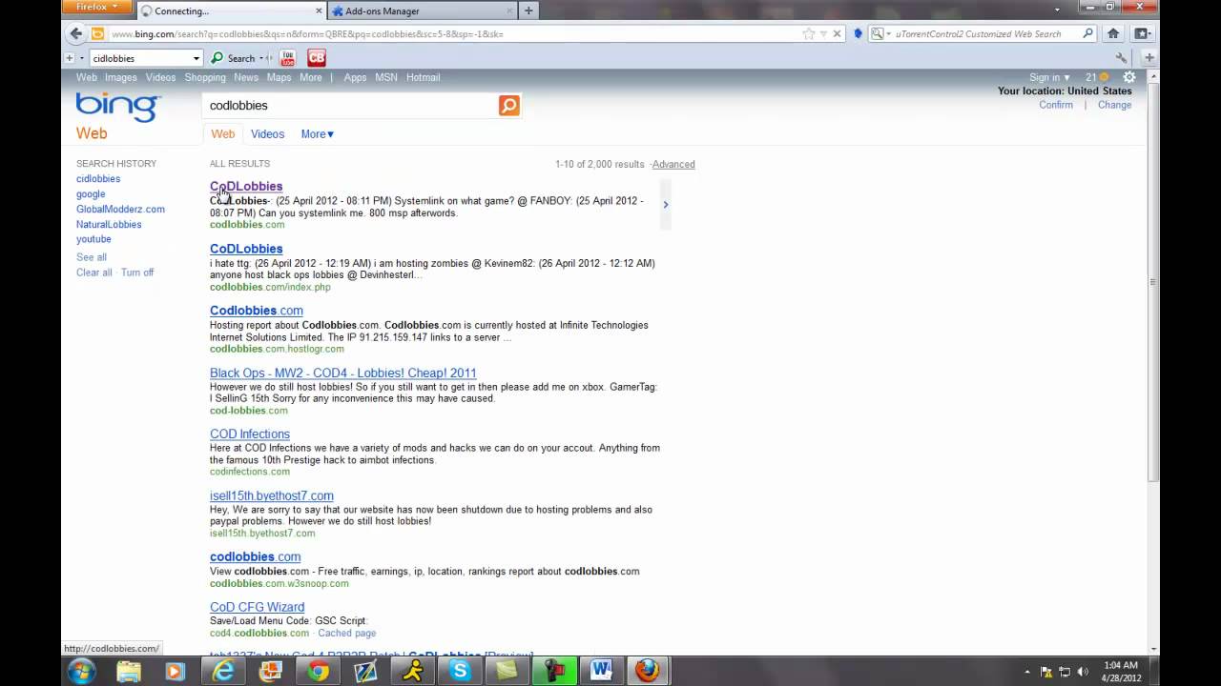
Task: Click the Firefox back arrow button
Action: [x=76, y=33]
